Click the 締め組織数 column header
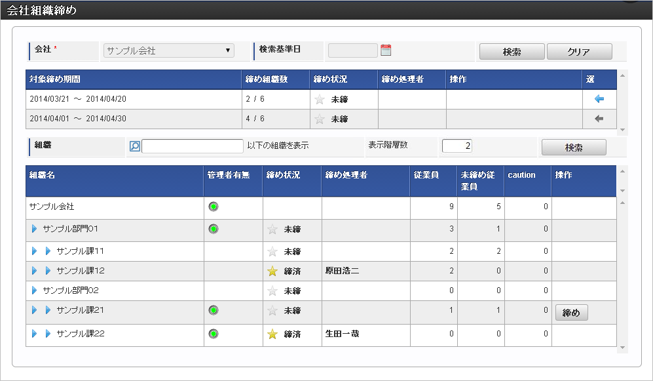This screenshot has width=653, height=381. tap(276, 79)
